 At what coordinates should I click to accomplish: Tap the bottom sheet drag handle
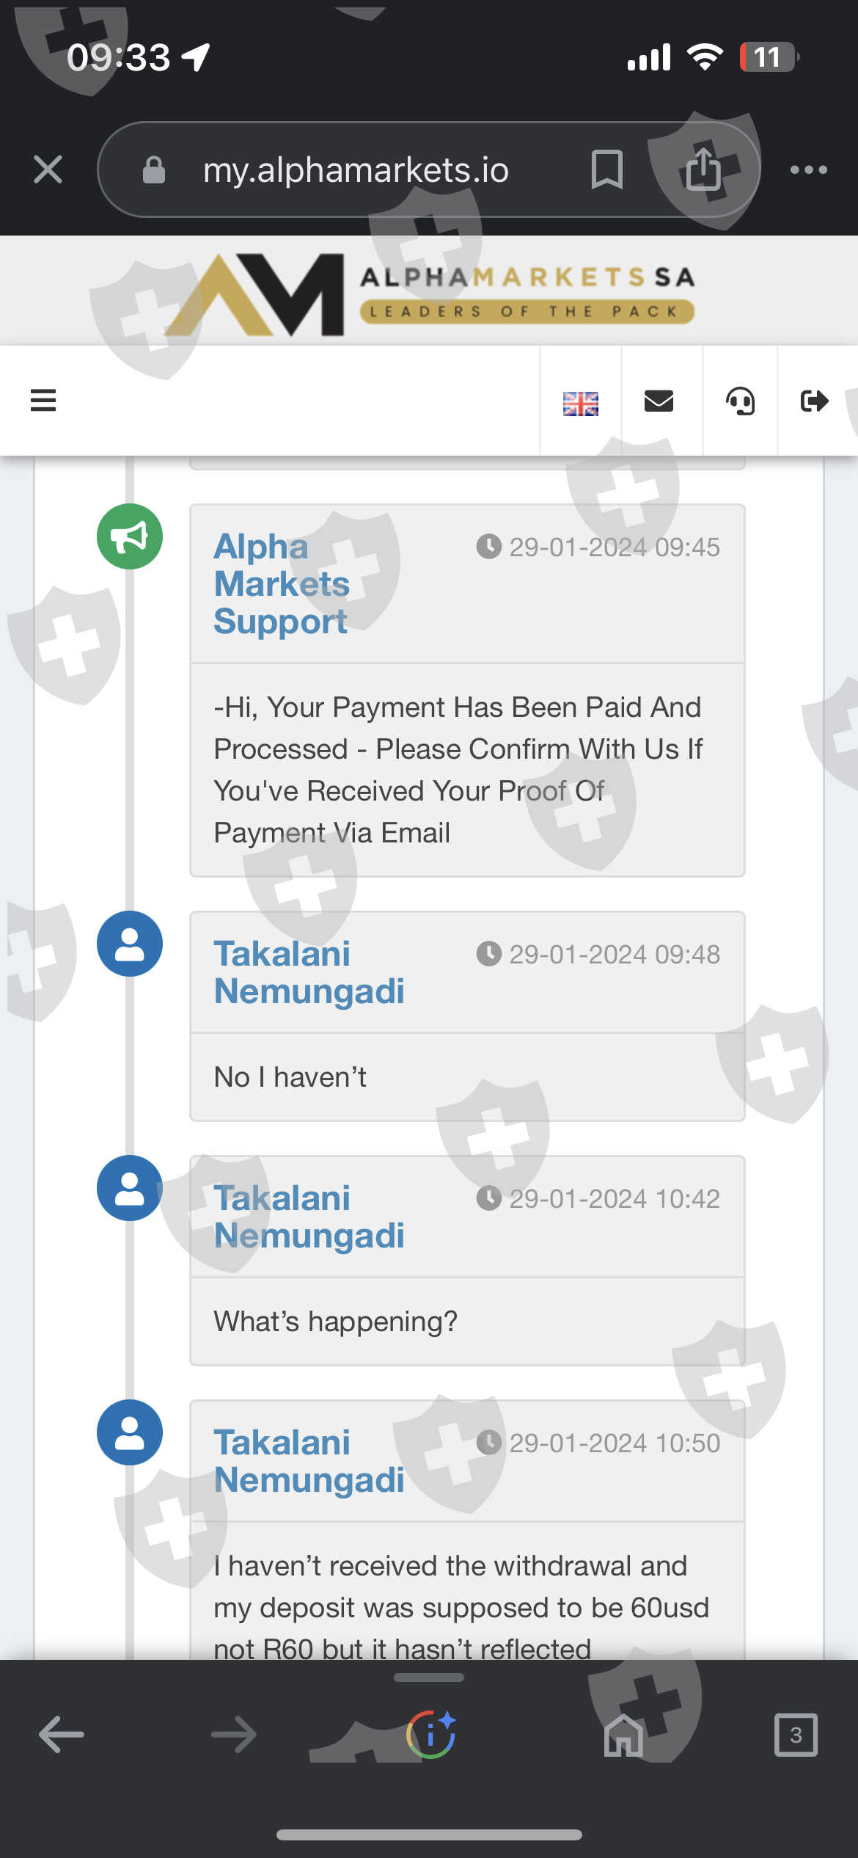tap(429, 1677)
